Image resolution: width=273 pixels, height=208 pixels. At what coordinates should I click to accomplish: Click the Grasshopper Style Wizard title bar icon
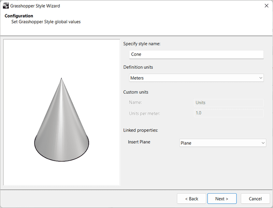point(6,5)
